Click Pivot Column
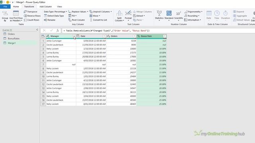Screen dimensions: 255x143 (x=76, y=20)
